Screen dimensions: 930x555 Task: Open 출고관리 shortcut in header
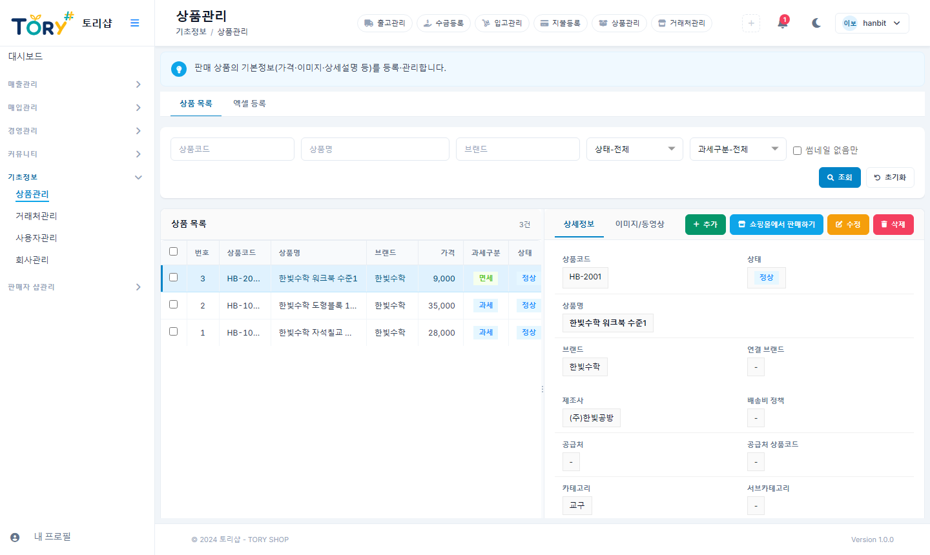tap(385, 23)
